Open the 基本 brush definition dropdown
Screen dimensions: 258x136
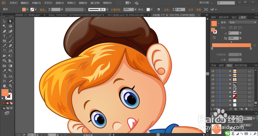coord(107,10)
